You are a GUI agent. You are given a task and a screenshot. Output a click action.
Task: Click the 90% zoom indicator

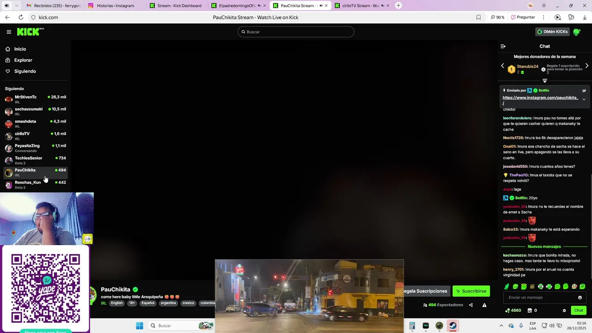(498, 18)
